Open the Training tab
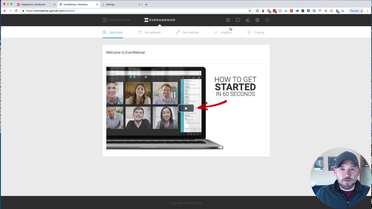Image resolution: width=372 pixels, height=209 pixels. click(256, 33)
